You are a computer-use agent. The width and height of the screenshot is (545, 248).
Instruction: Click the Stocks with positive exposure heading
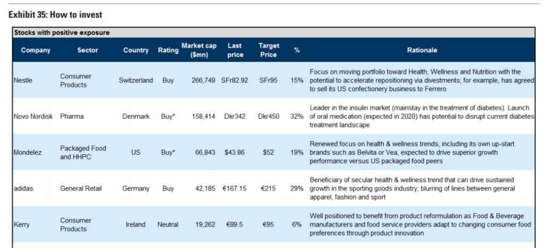pos(62,32)
